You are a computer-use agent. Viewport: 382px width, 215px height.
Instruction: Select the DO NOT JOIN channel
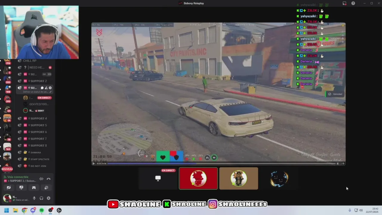pos(34,166)
